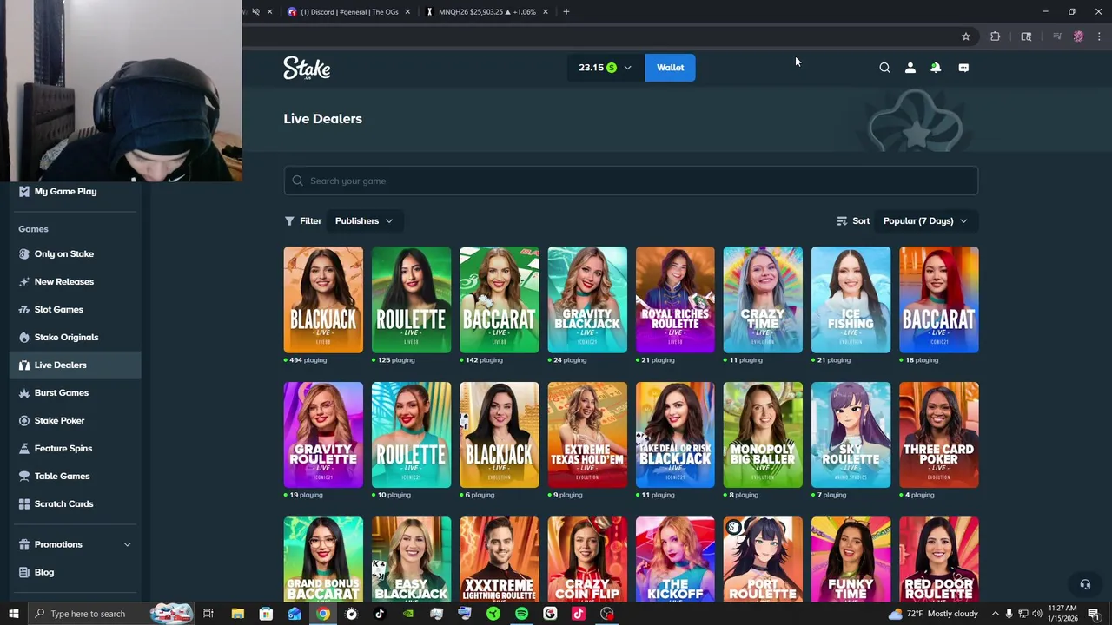This screenshot has width=1112, height=625.
Task: Open Only on Stake in the sidebar
Action: click(x=63, y=253)
